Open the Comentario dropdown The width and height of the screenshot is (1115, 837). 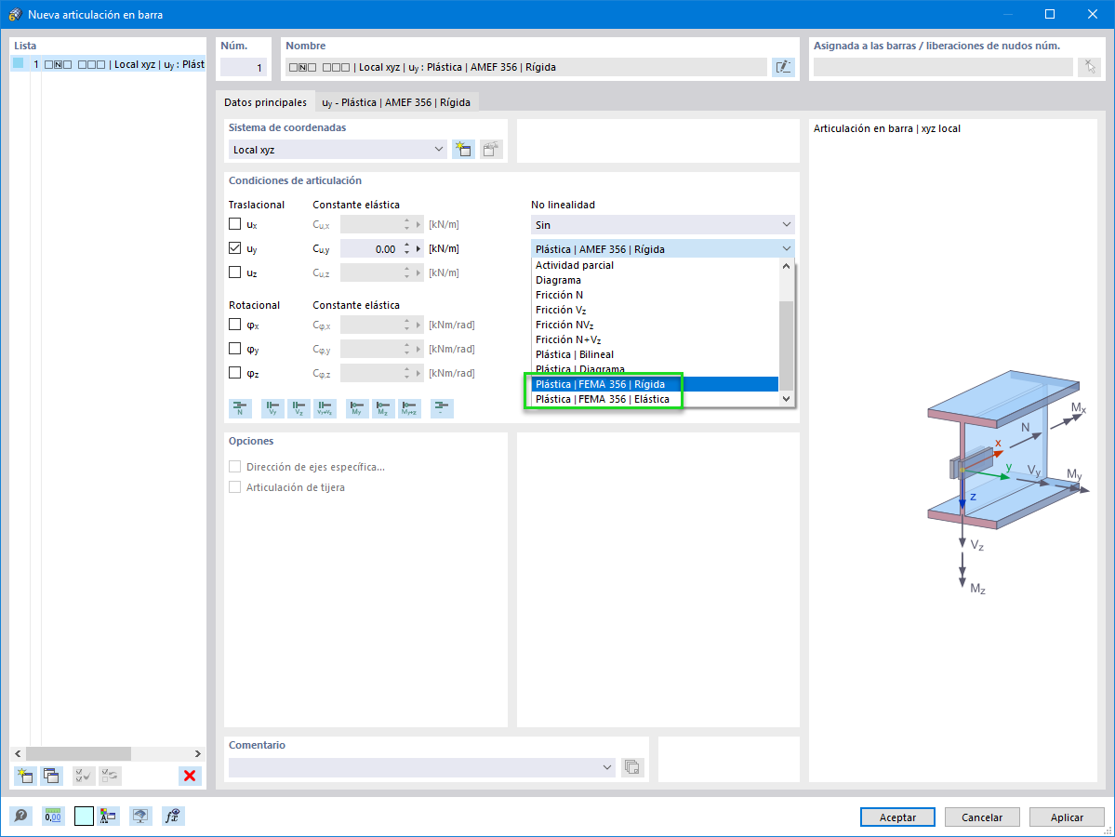(x=607, y=766)
